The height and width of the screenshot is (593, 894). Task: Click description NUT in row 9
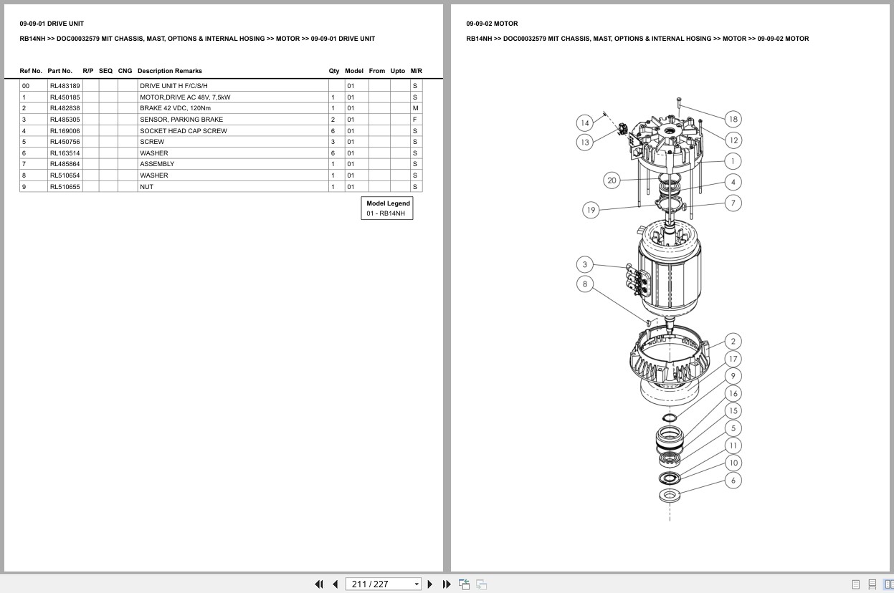[x=146, y=187]
